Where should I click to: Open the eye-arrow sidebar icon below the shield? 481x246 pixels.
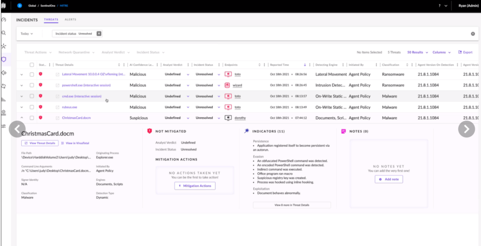pyautogui.click(x=4, y=73)
